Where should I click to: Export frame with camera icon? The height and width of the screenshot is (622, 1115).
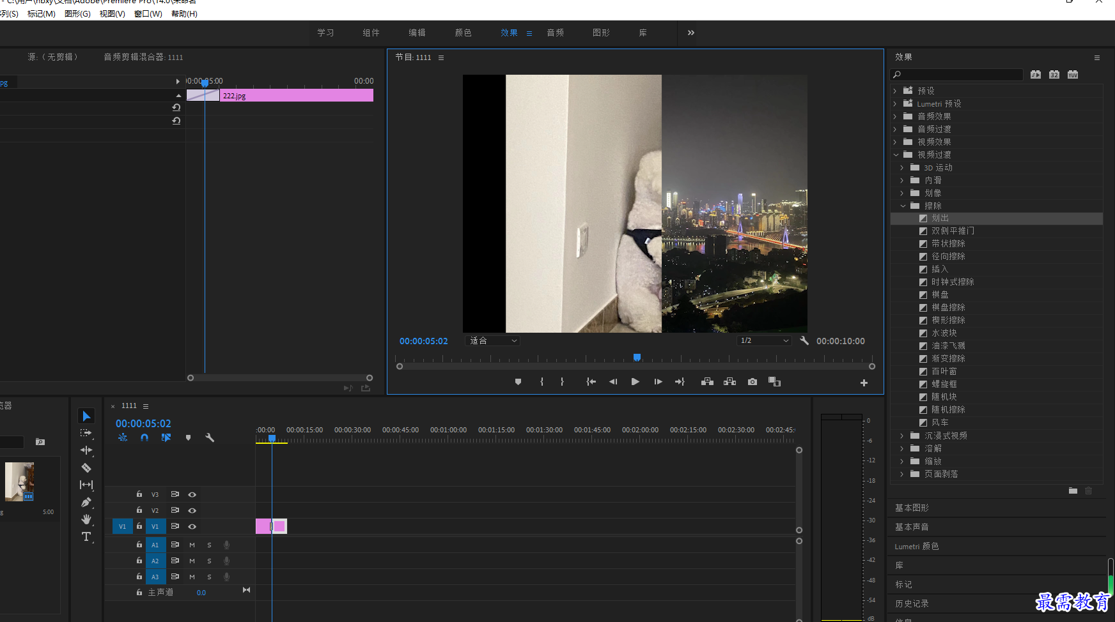click(x=752, y=382)
